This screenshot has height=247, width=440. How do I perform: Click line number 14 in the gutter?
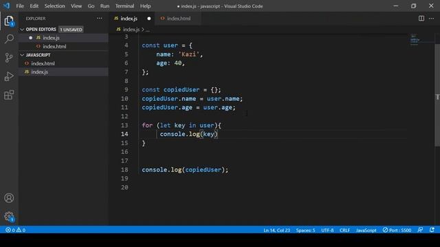124,134
